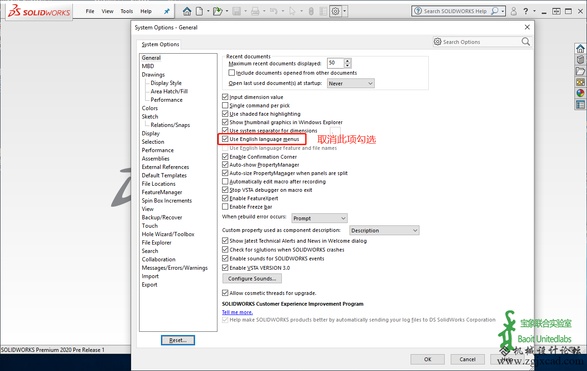Click the magnifier icon in Help search
The height and width of the screenshot is (371, 587).
495,11
